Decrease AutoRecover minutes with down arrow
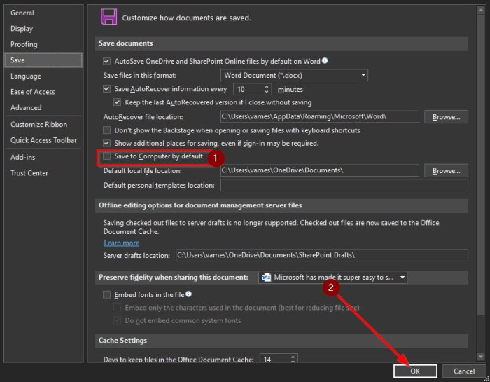The width and height of the screenshot is (490, 382). click(267, 92)
